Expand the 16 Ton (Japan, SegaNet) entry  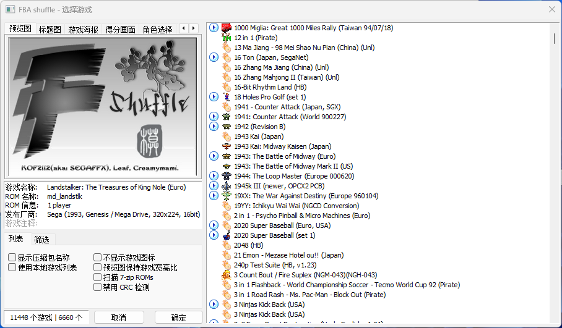click(x=214, y=57)
